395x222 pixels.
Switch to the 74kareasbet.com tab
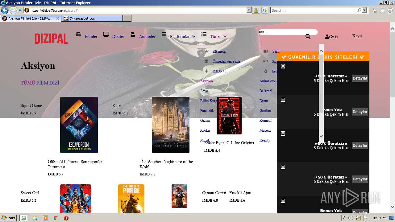coord(92,18)
